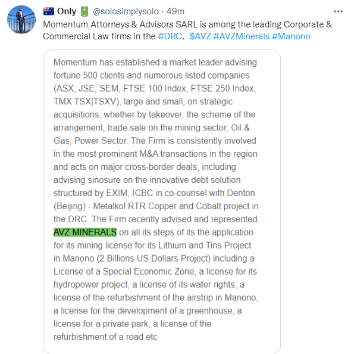Click the Australian flag emoji beside the name
351x354 pixels.
[49, 11]
